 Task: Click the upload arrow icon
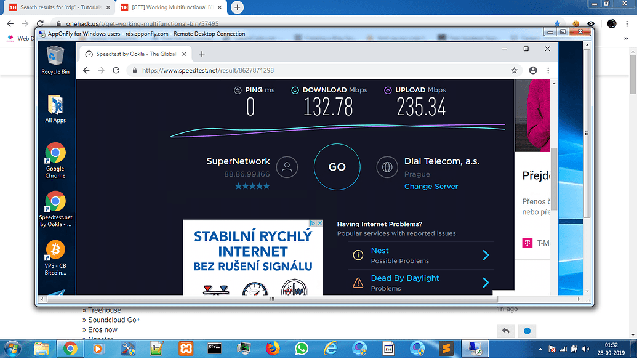click(388, 91)
